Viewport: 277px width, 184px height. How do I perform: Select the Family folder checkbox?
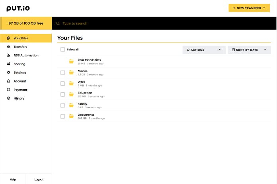(x=63, y=105)
